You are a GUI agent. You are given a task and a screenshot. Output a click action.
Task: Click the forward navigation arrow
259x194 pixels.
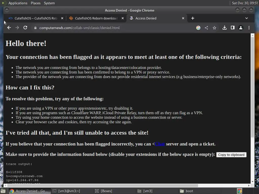coord(17,28)
